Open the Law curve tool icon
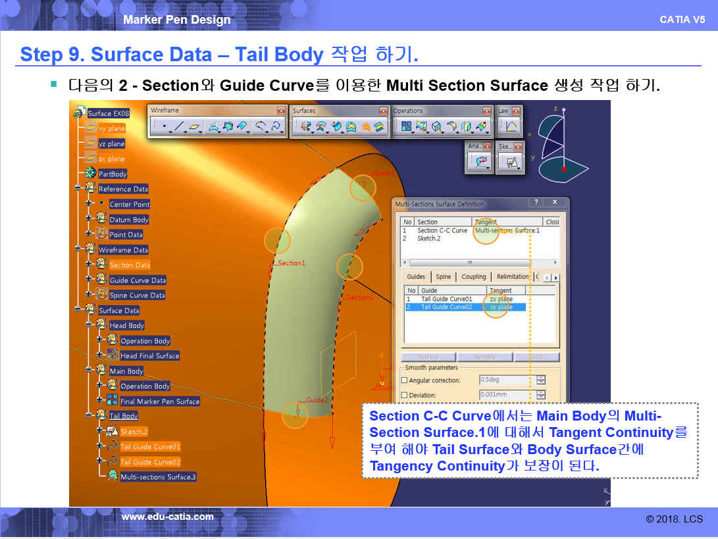This screenshot has height=539, width=718. point(511,126)
